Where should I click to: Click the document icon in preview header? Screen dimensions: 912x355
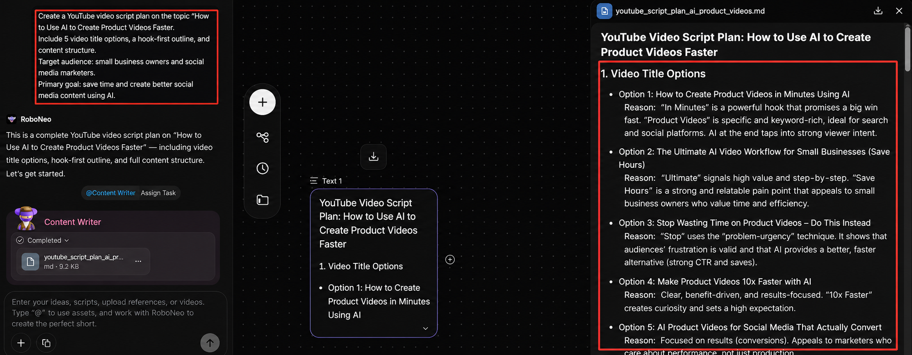pyautogui.click(x=604, y=11)
